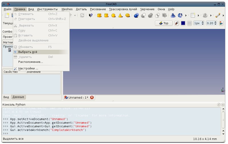Expand the hidden items after Revolve icon
This screenshot has width=228, height=144.
click(186, 15)
